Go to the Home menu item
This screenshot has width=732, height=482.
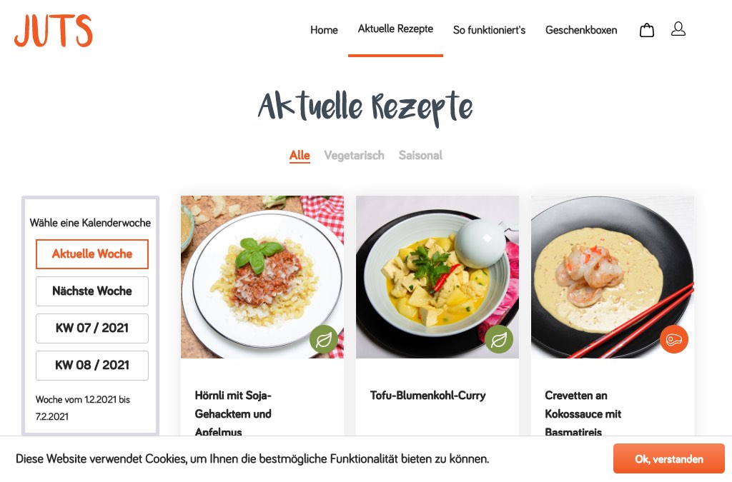tap(324, 30)
